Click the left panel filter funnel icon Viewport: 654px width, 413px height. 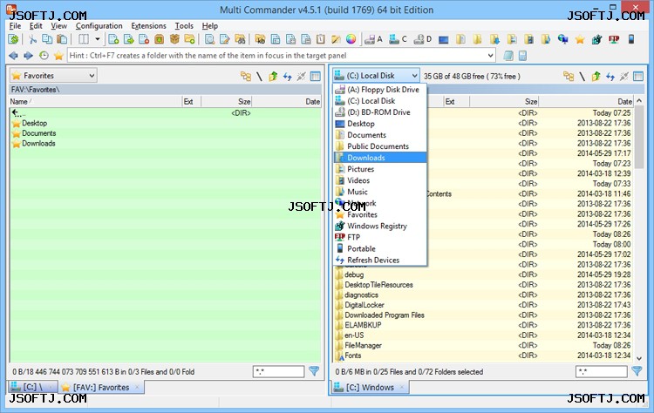314,371
